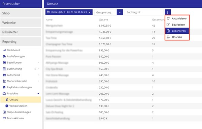Expand the Monatsübersicht submenu chevron
The height and width of the screenshot is (129, 202).
click(x=38, y=81)
